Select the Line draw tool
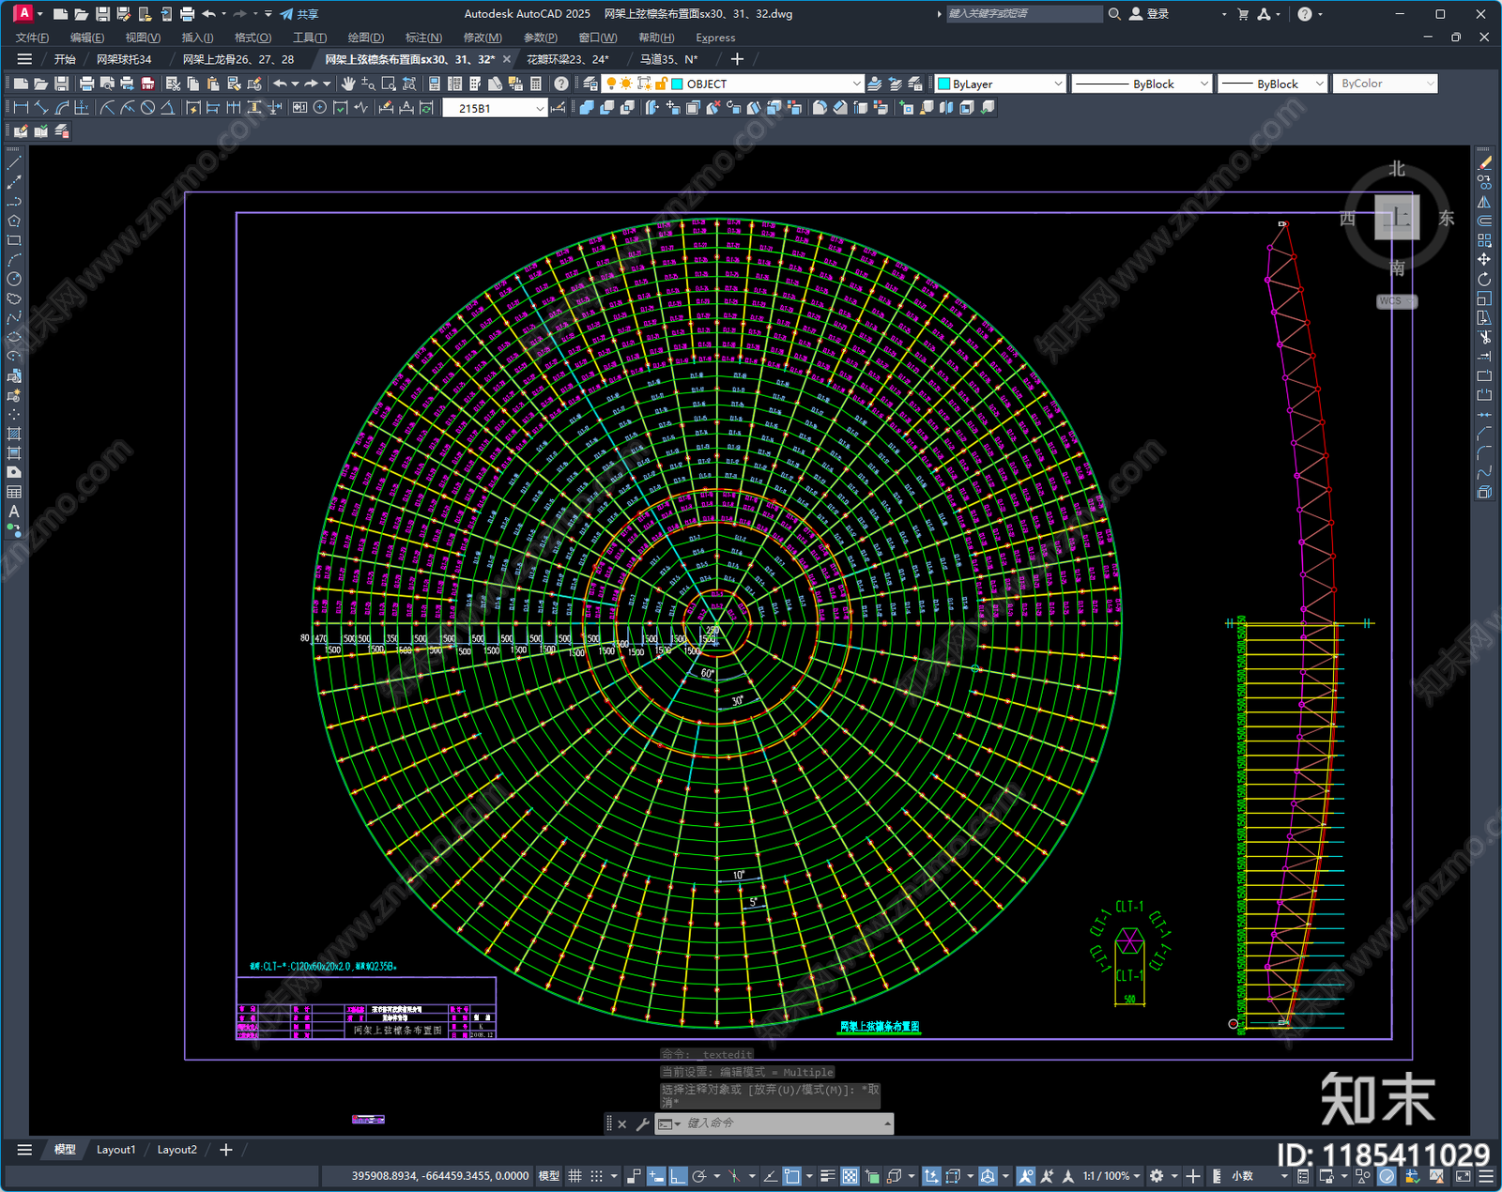The height and width of the screenshot is (1192, 1502). (x=14, y=163)
